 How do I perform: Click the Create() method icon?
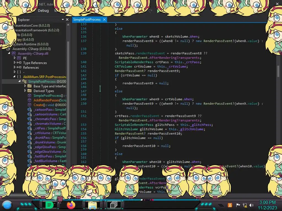click(29, 105)
